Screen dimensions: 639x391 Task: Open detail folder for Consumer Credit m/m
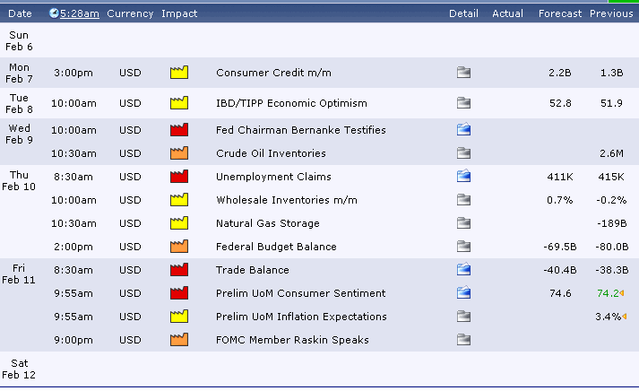tap(463, 73)
